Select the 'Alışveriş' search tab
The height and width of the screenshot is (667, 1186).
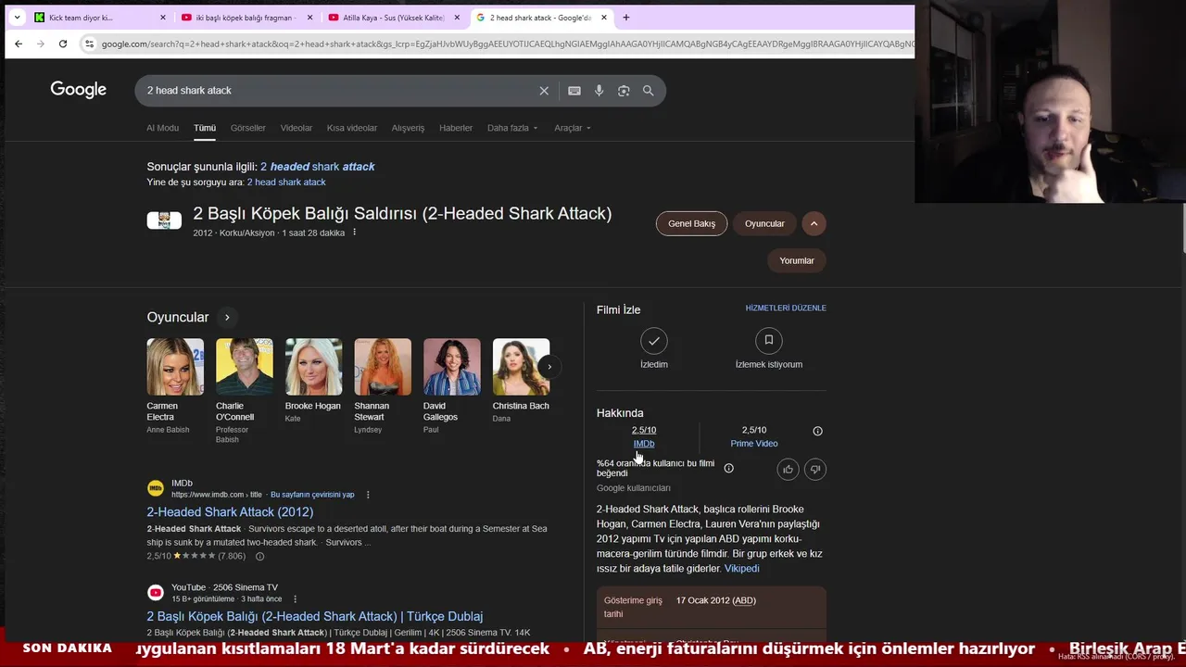point(408,128)
